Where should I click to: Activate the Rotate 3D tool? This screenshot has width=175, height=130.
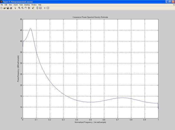29,8
